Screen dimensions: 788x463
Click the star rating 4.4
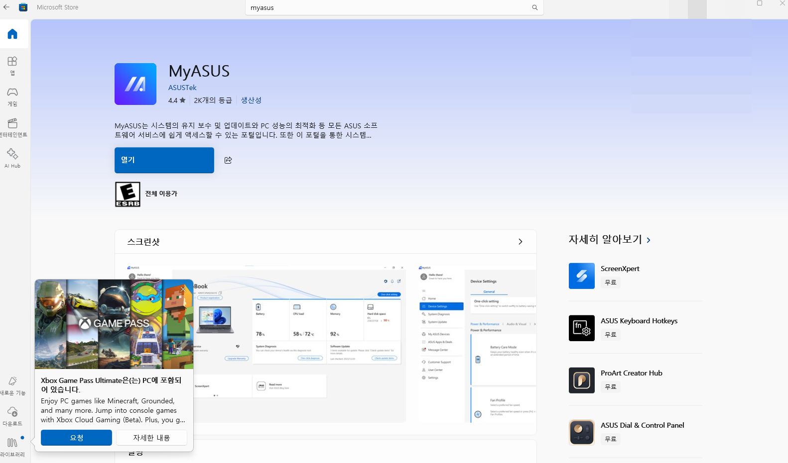tap(177, 100)
